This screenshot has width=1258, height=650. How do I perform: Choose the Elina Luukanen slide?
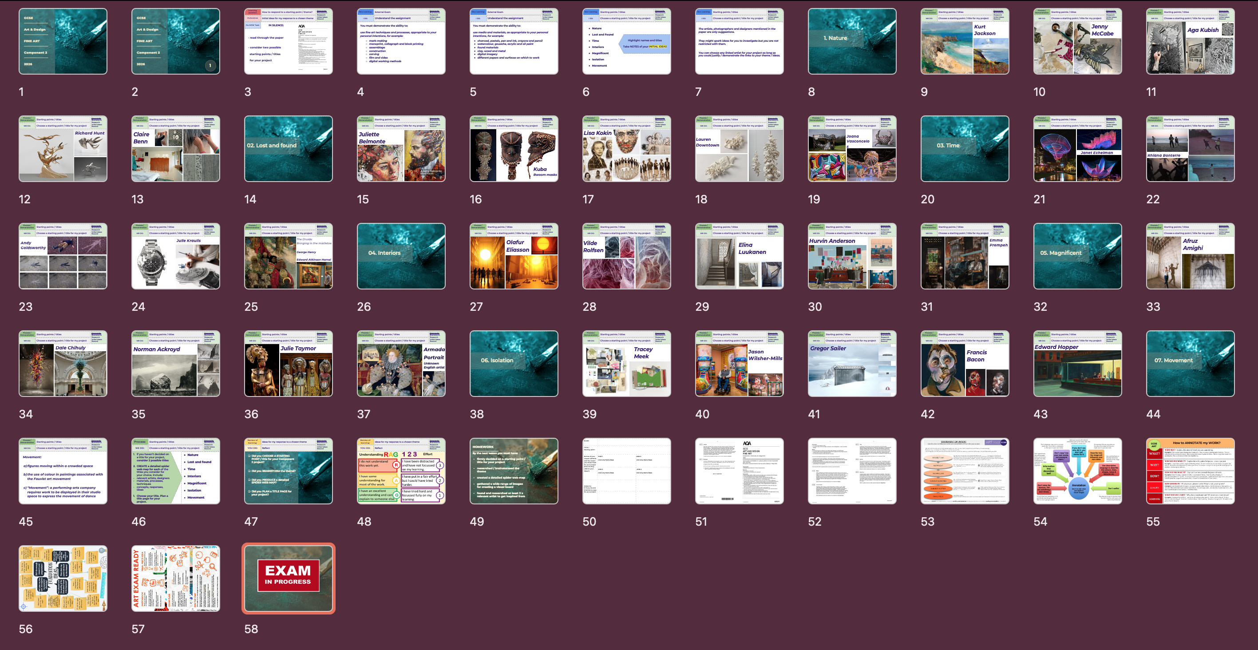tap(740, 256)
